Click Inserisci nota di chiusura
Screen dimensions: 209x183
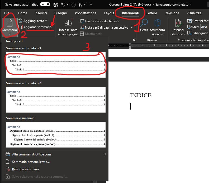point(102,21)
